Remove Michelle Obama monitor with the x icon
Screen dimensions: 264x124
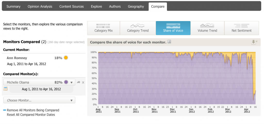83,82
